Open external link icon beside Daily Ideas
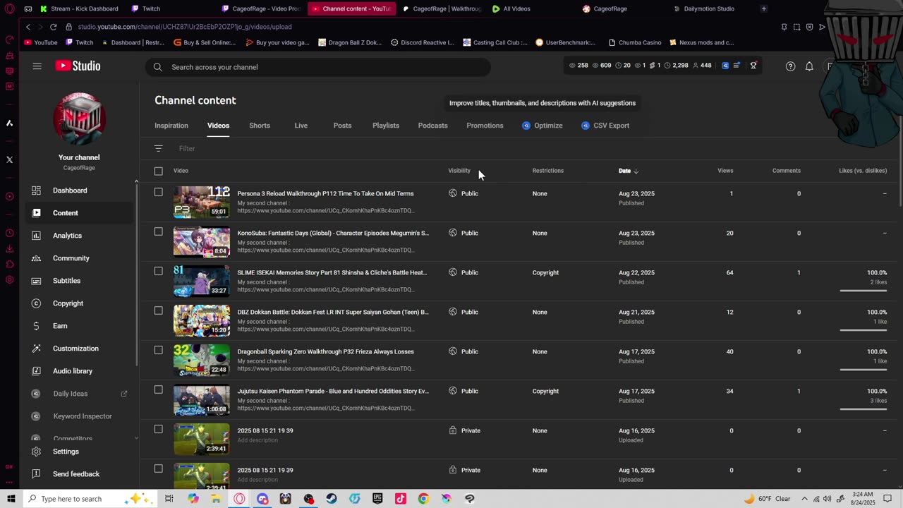Image resolution: width=903 pixels, height=508 pixels. [x=124, y=394]
